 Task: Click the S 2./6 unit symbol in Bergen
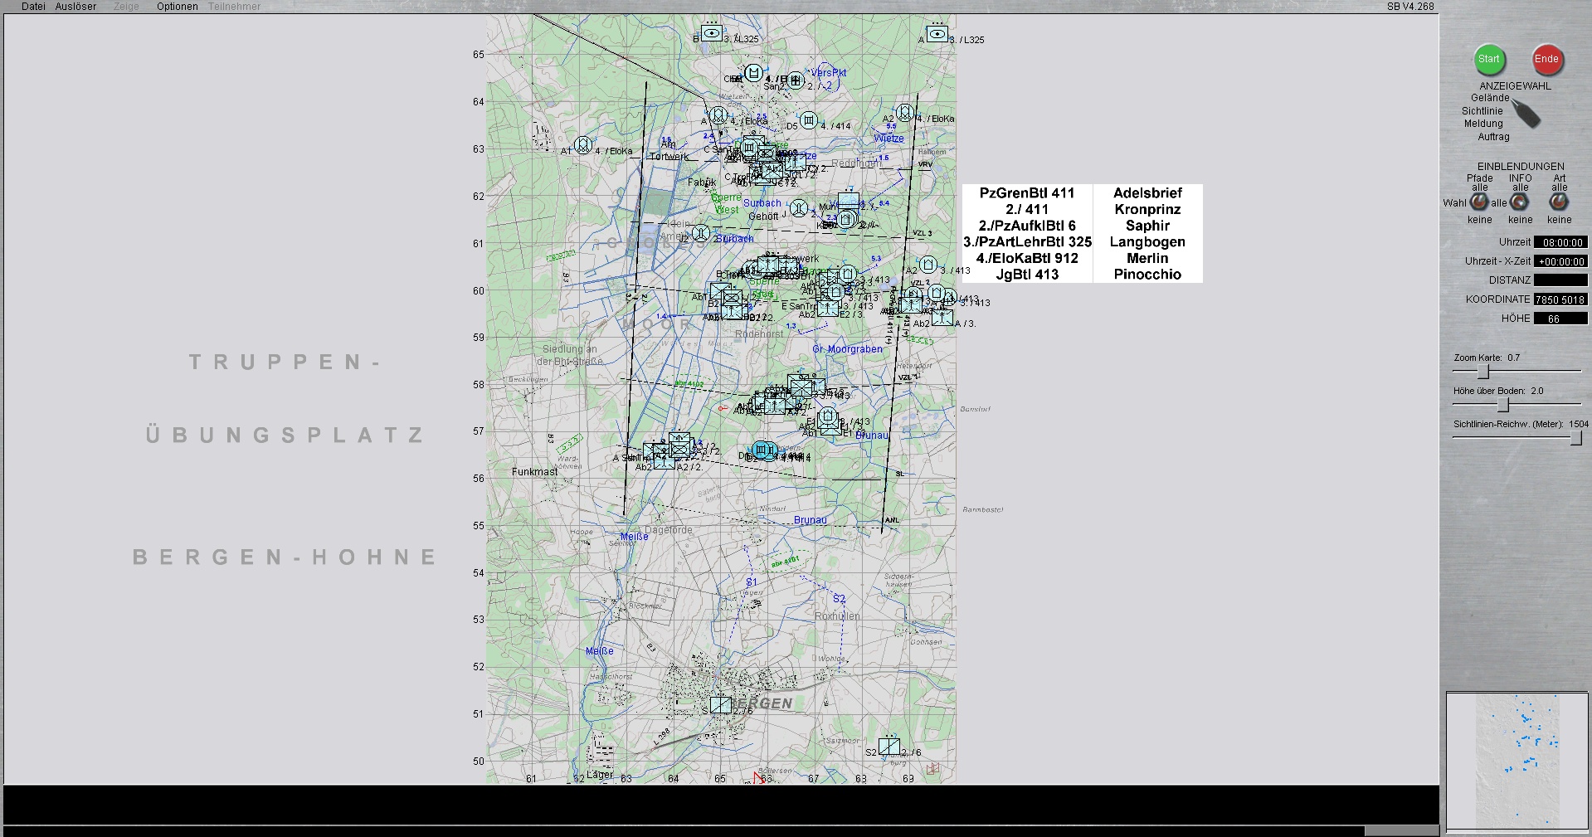click(721, 705)
